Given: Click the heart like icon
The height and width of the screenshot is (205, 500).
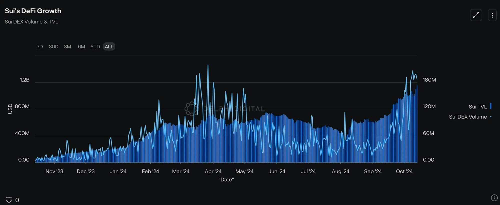Looking at the screenshot, I should click(x=9, y=200).
